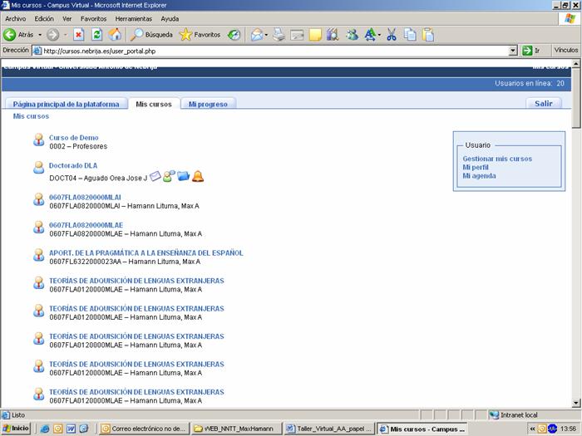
Task: Open the Media/History round icon
Action: (234, 35)
